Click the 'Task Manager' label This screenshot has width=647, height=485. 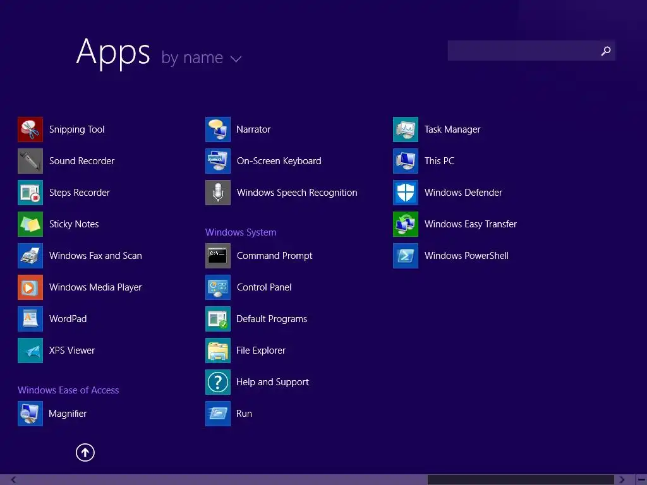tap(452, 129)
